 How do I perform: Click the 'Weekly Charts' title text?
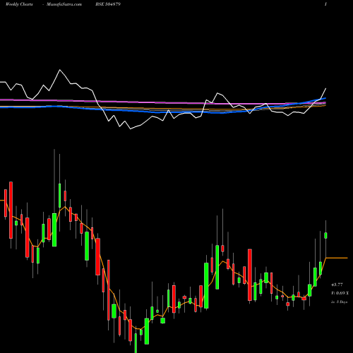point(19,4)
